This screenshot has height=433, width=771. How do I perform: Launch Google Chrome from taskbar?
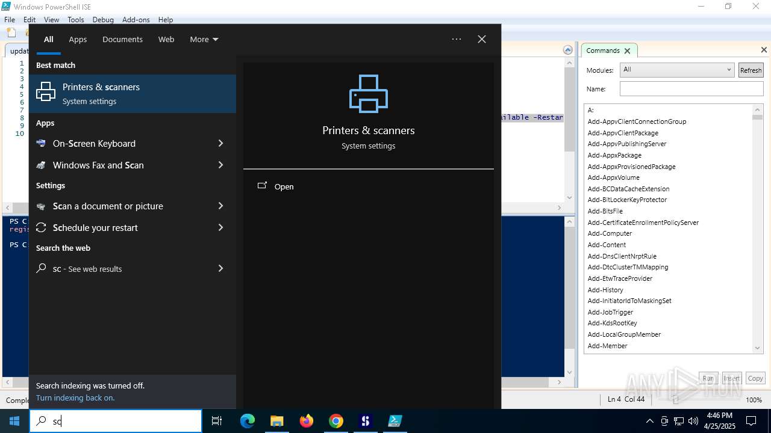click(336, 421)
